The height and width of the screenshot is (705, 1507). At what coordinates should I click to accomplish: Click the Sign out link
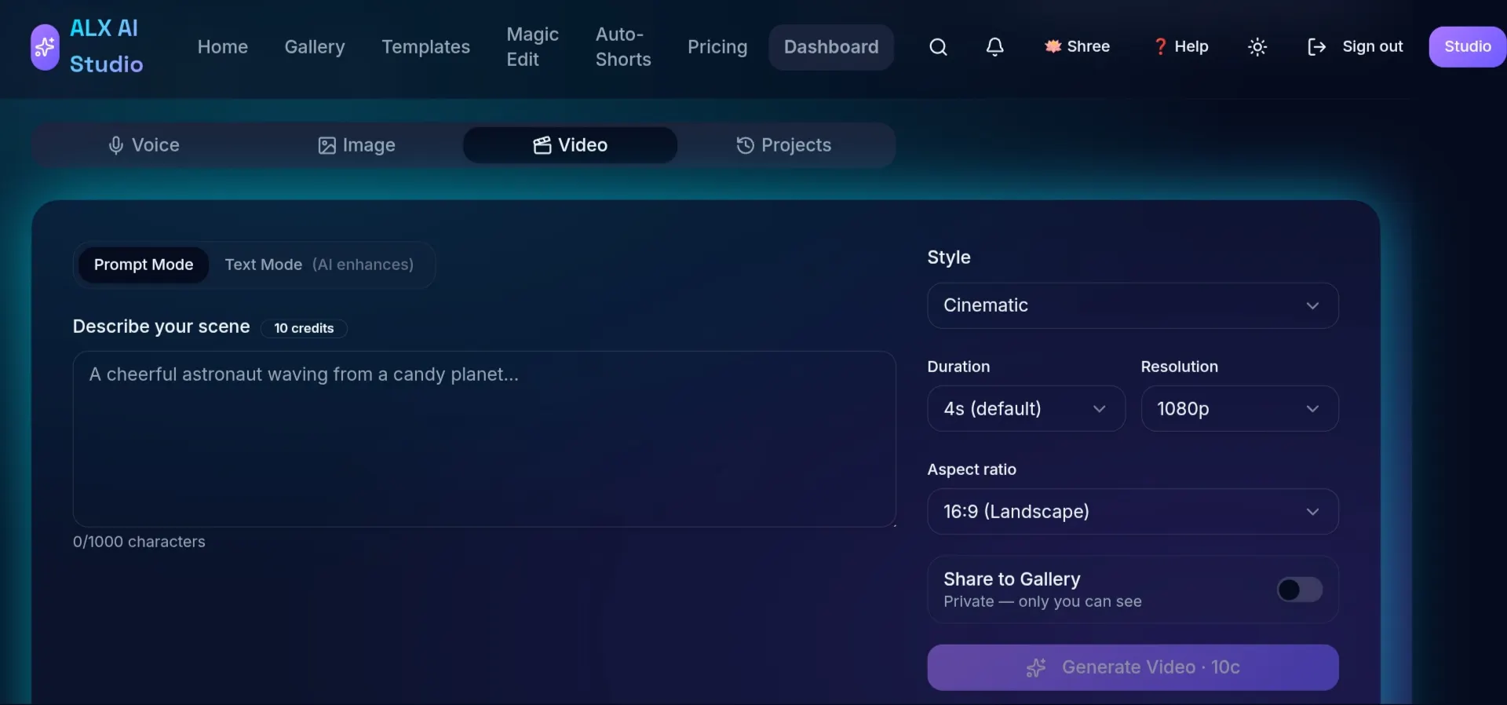click(1373, 46)
